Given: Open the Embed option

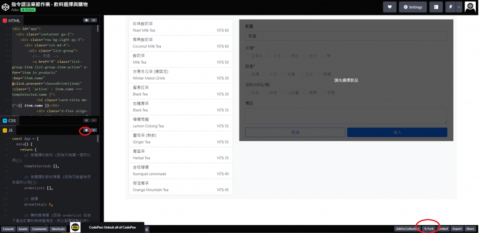Looking at the screenshot, I should (x=442, y=229).
